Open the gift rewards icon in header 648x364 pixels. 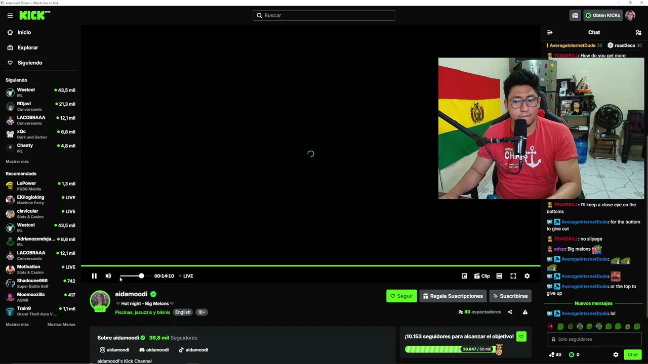click(575, 16)
